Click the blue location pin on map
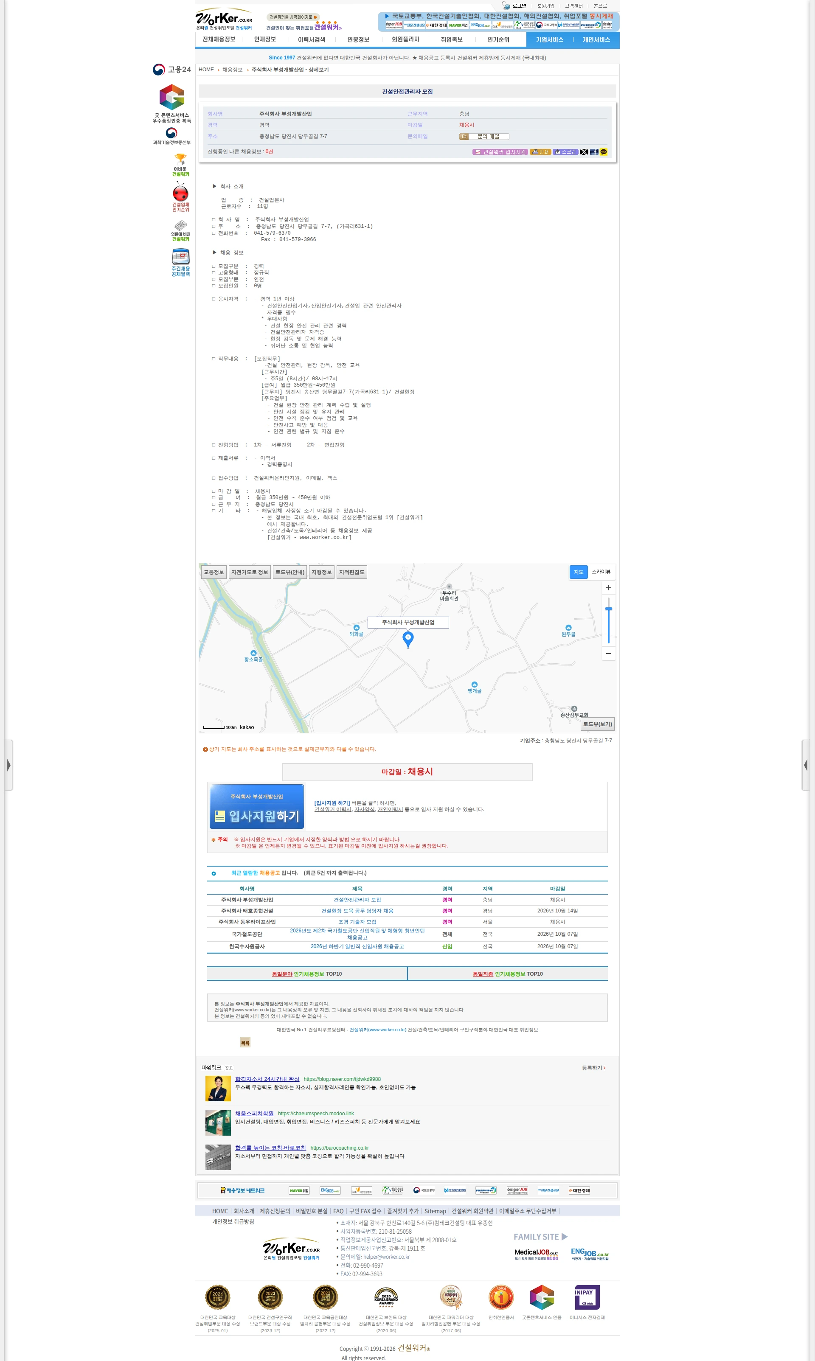Screen dimensions: 815x1361 [408, 640]
